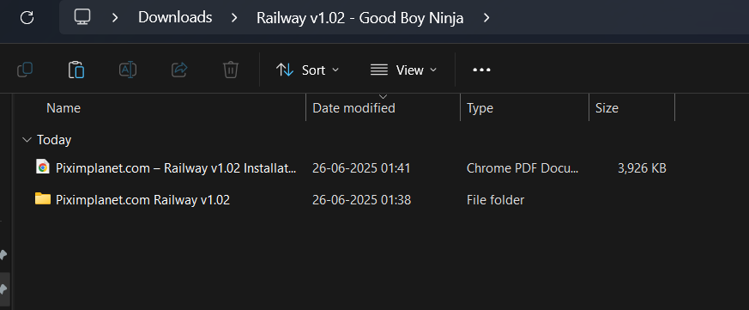
Task: Expand chevron after Railway v1.02 breadcrumb
Action: [486, 18]
